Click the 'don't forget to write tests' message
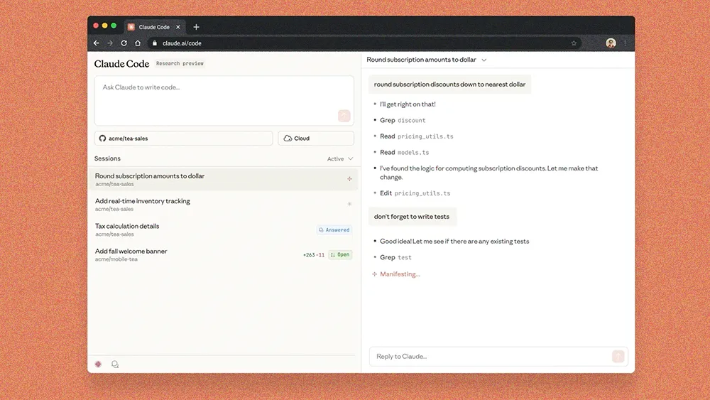 point(412,217)
